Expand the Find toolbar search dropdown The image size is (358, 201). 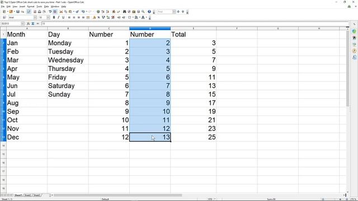(174, 12)
